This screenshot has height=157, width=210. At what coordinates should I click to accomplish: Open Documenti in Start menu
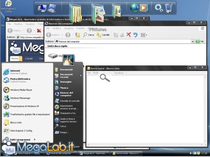tap(64, 69)
